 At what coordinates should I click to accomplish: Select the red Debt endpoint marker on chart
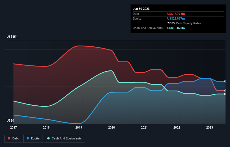[x=225, y=91]
